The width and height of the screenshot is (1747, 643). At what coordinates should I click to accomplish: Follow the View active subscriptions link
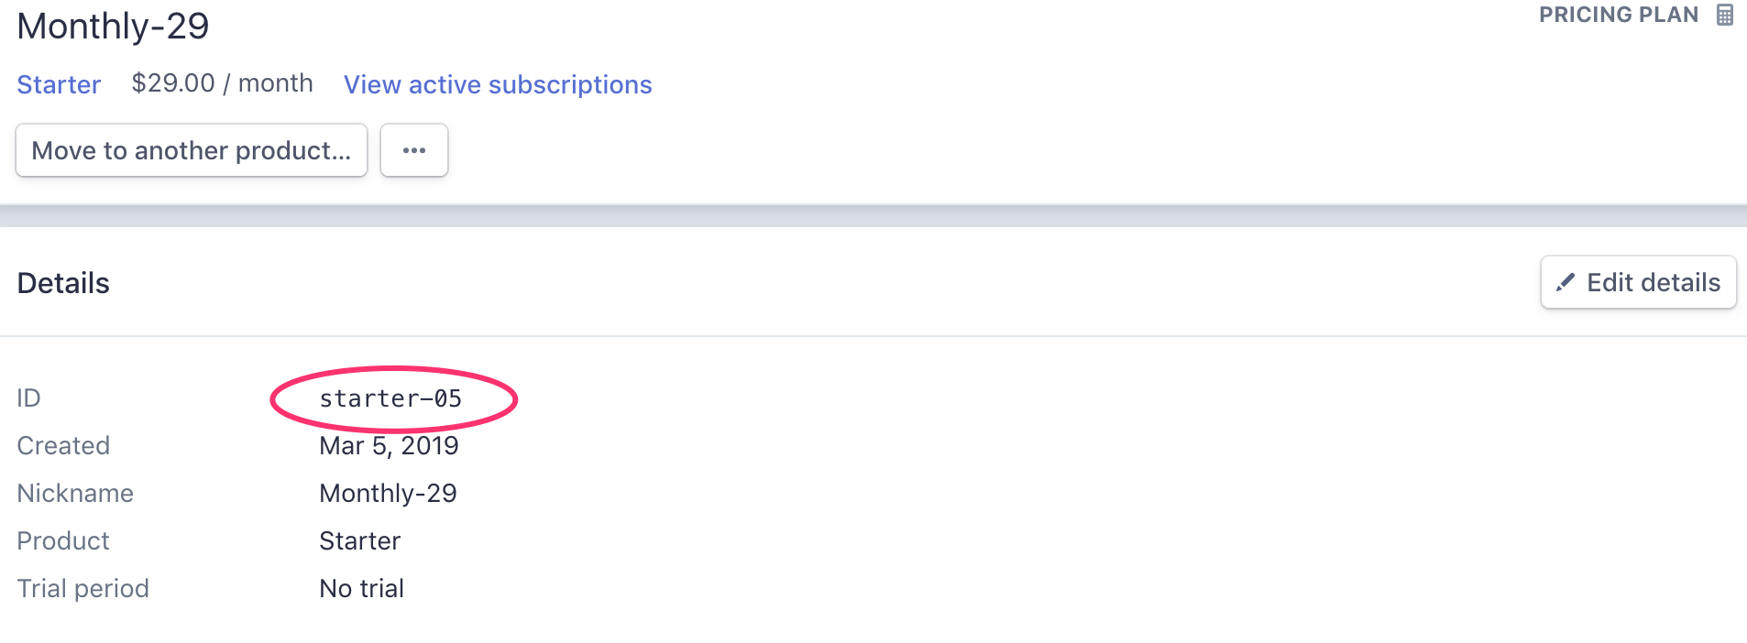[497, 84]
